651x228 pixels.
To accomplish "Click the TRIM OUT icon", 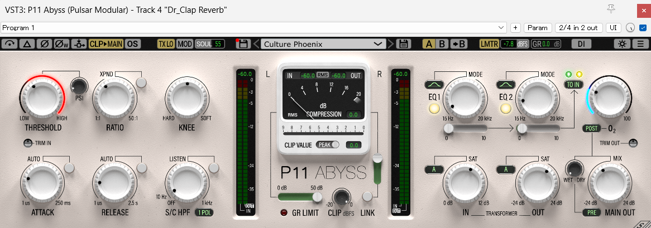I will [x=633, y=143].
